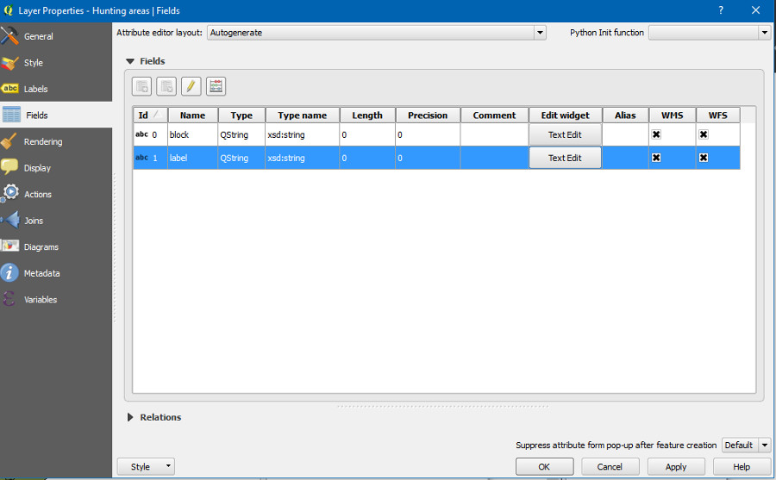Viewport: 776px width, 480px height.
Task: Expand the Relations group
Action: pos(130,417)
